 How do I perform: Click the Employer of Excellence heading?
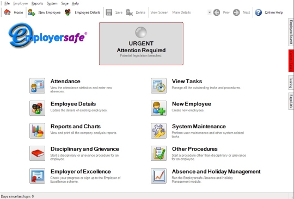81,171
